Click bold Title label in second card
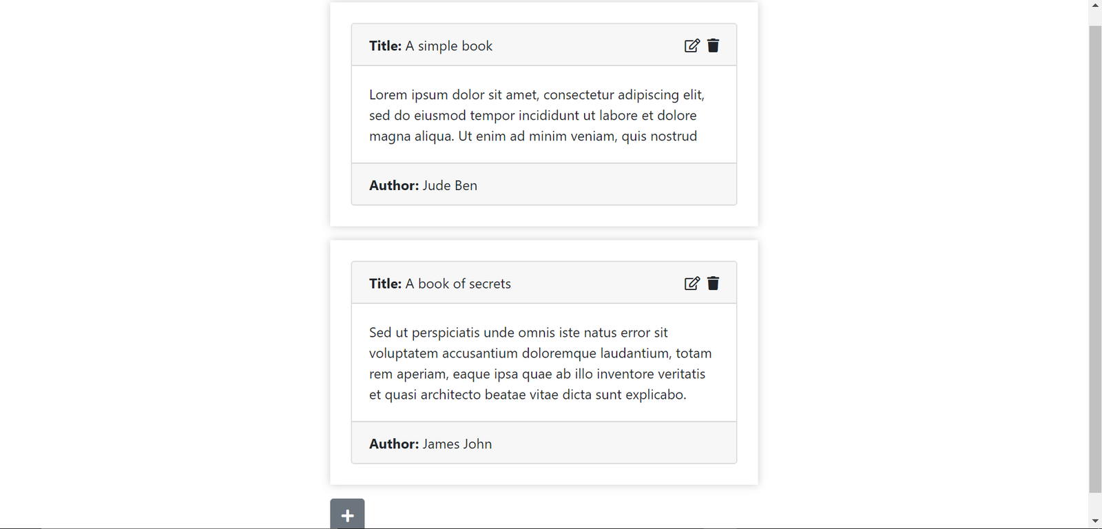 [x=385, y=284]
